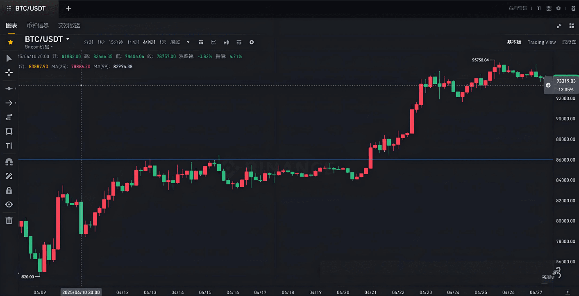Viewport: 579px width, 296px height.
Task: Lock all drawings with padlock icon
Action: [9, 191]
